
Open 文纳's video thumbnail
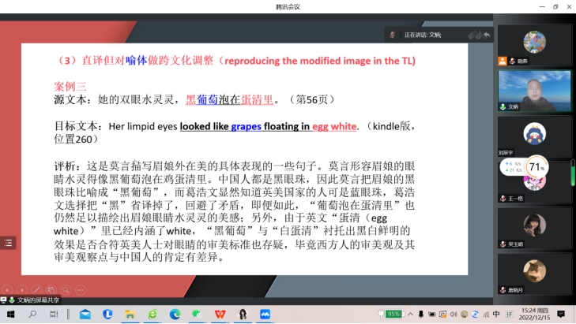[x=534, y=89]
